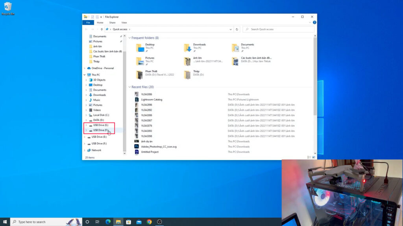Select Lightroom Catalog recent file
Viewport: 403px width, 226px height.
[x=152, y=100]
